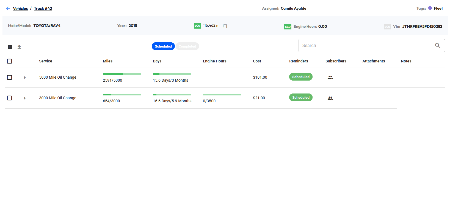The image size is (450, 212).
Task: Click the VIN JTMRFREV5FD150282
Action: (422, 26)
